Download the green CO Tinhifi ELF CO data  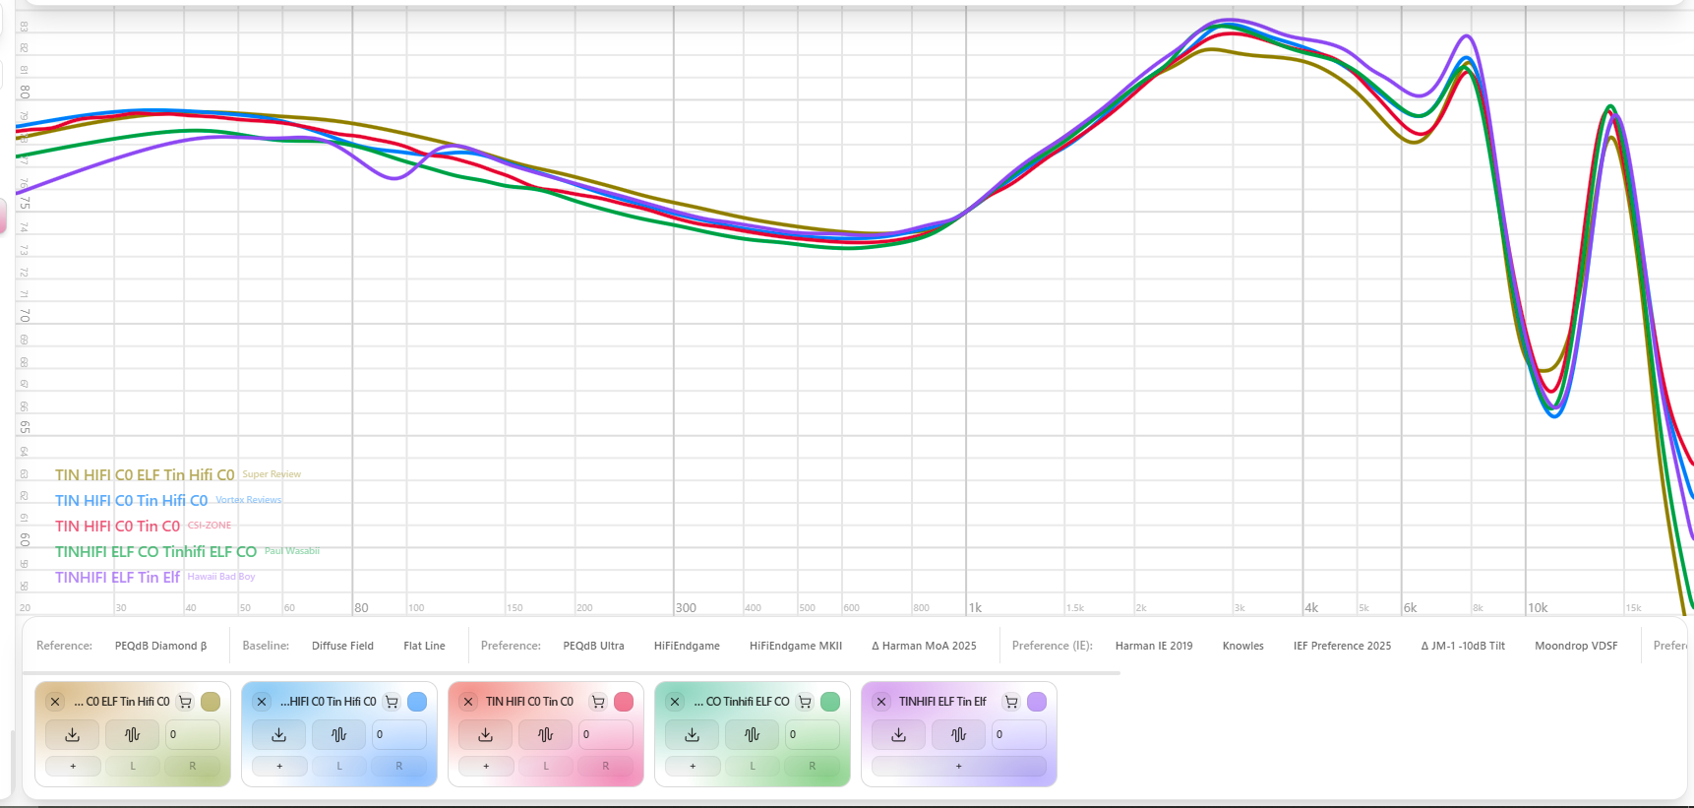[693, 734]
